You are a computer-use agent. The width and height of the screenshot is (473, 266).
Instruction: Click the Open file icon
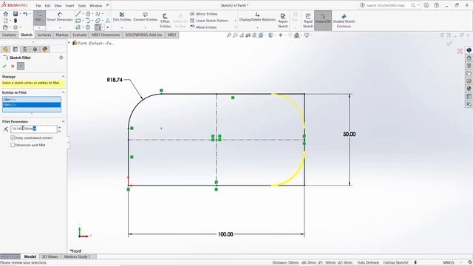point(5,27)
